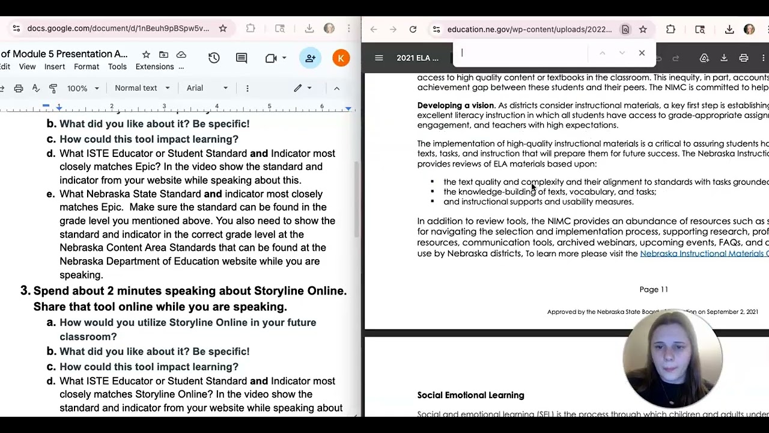769x433 pixels.
Task: Click the 'Social Emotional Learning' heading
Action: [470, 395]
